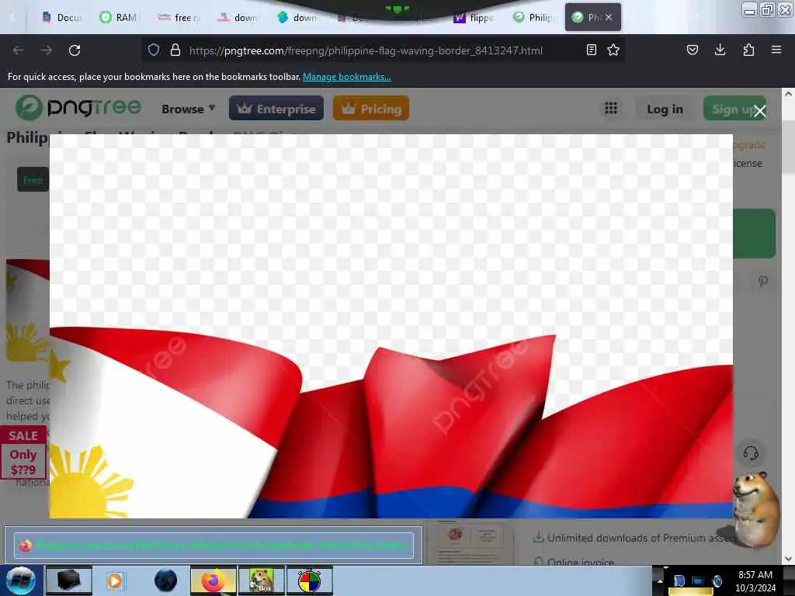Go to Pngtree home logo
795x596 pixels.
pos(78,107)
